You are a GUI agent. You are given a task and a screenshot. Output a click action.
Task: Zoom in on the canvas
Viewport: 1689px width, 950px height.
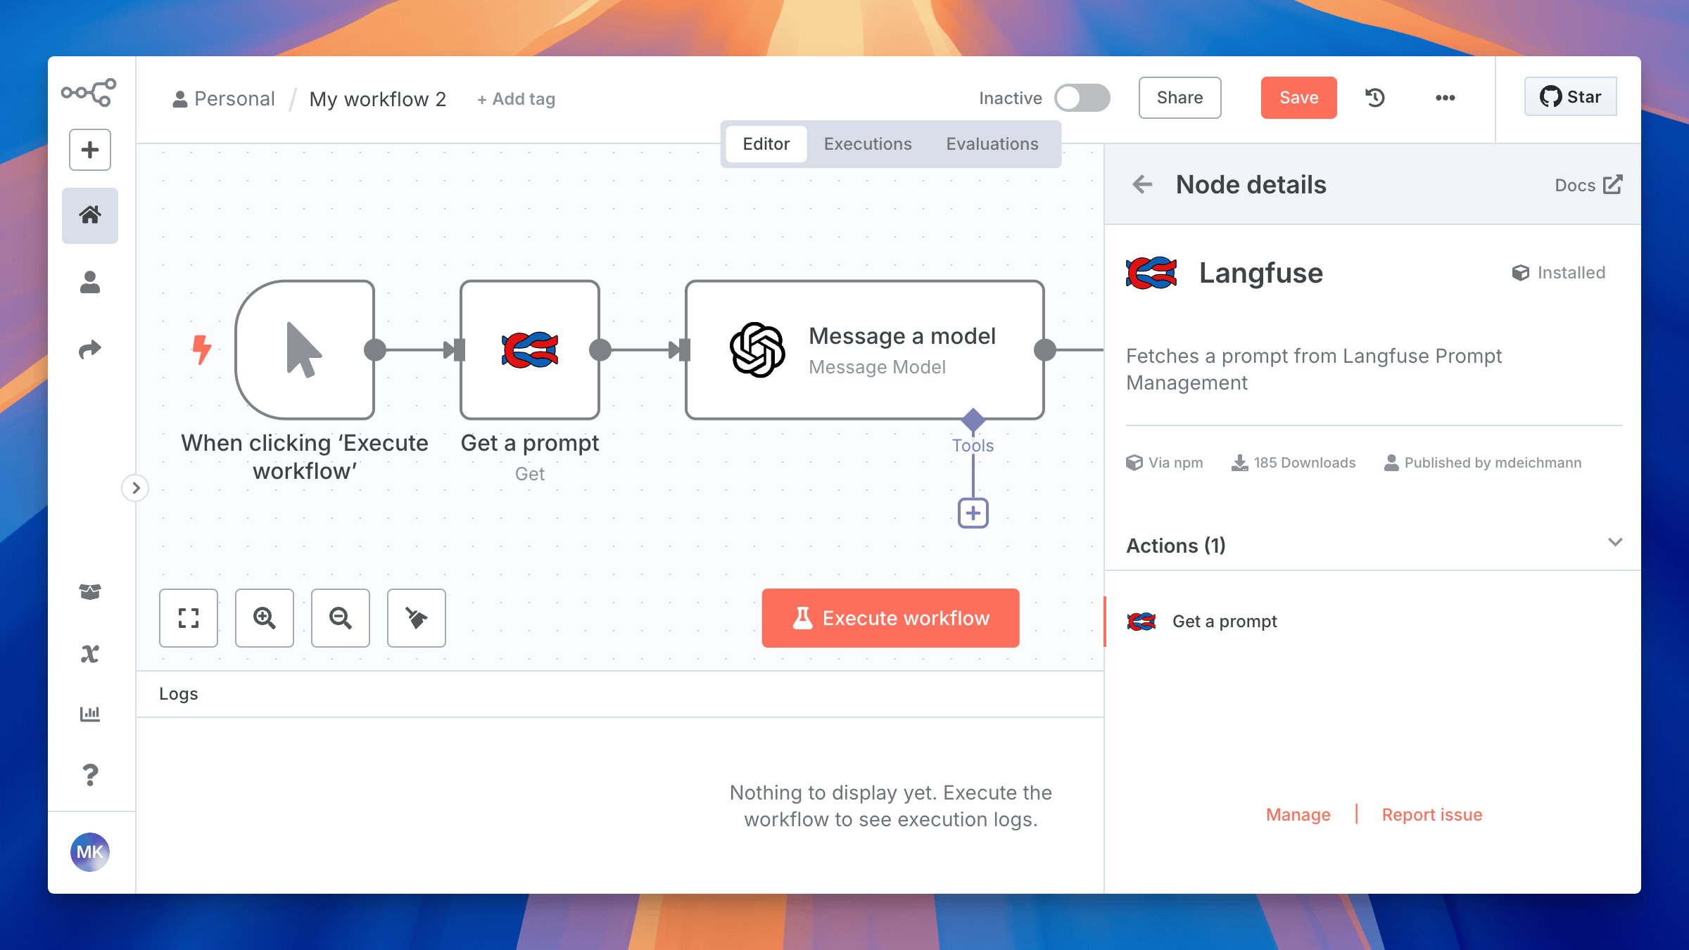pos(264,618)
